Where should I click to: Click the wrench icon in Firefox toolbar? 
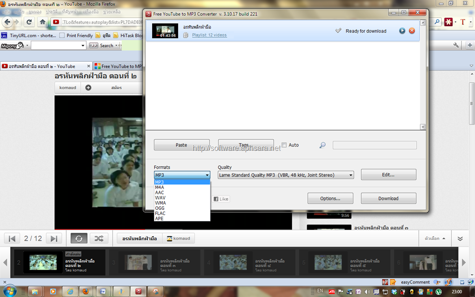coord(456,45)
